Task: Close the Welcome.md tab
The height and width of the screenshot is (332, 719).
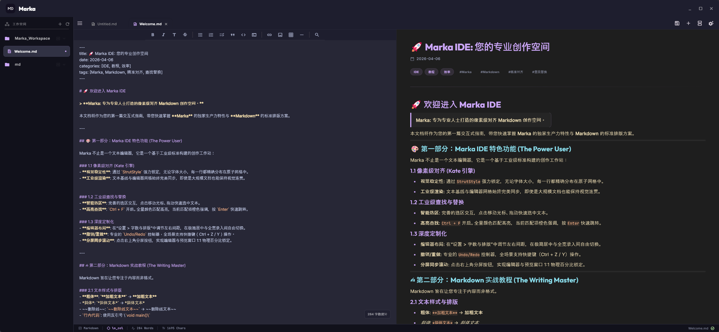Action: [x=166, y=24]
